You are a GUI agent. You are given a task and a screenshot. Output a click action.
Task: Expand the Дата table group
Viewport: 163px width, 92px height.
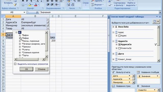[113, 54]
